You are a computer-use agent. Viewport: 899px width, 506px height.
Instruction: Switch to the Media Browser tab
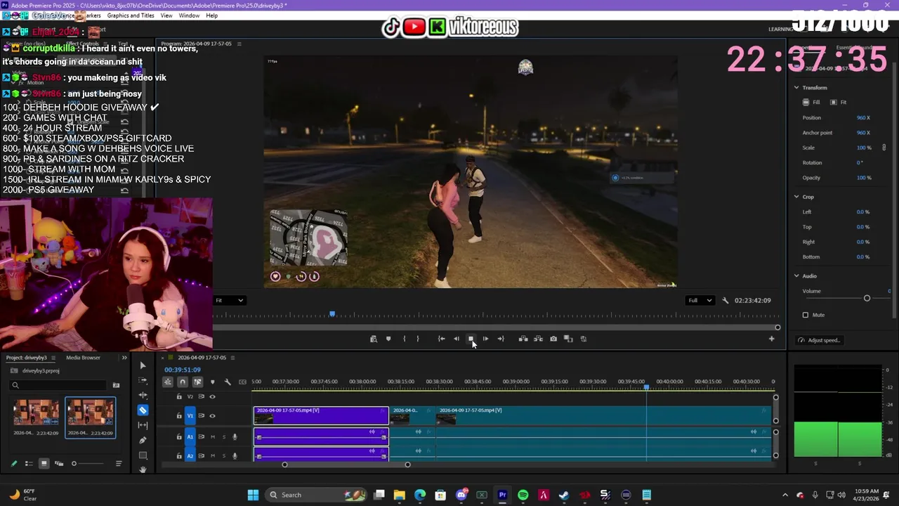(x=83, y=358)
